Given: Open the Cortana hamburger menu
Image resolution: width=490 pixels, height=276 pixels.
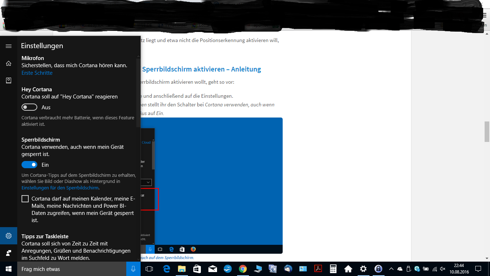Looking at the screenshot, I should [9, 46].
